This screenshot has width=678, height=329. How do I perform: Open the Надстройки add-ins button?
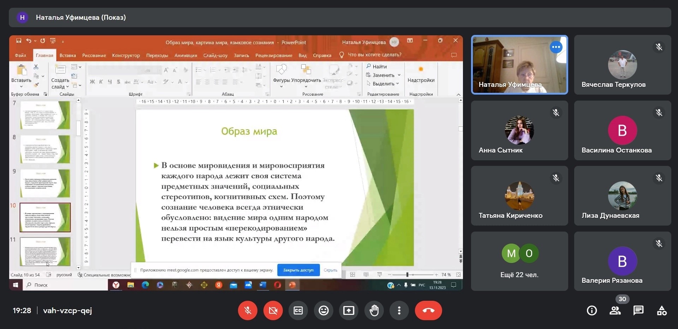point(421,74)
